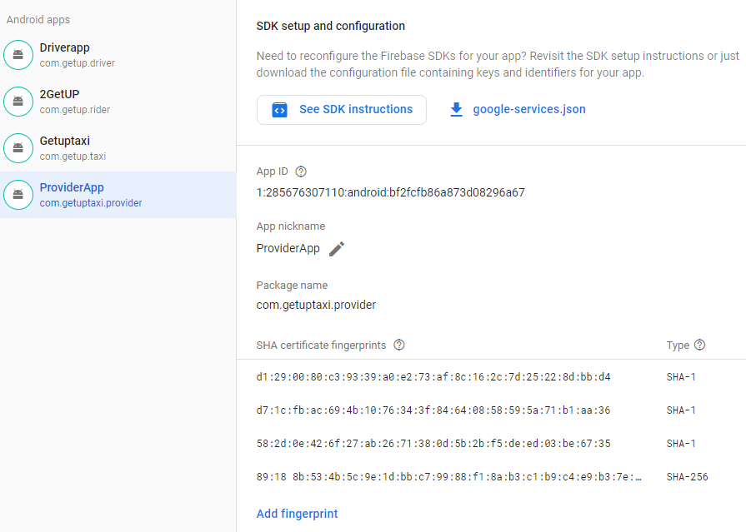Click the See SDK instructions button
The height and width of the screenshot is (532, 746).
341,108
